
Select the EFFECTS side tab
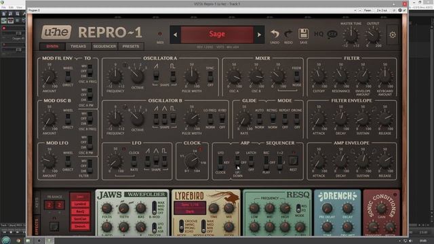(37, 226)
